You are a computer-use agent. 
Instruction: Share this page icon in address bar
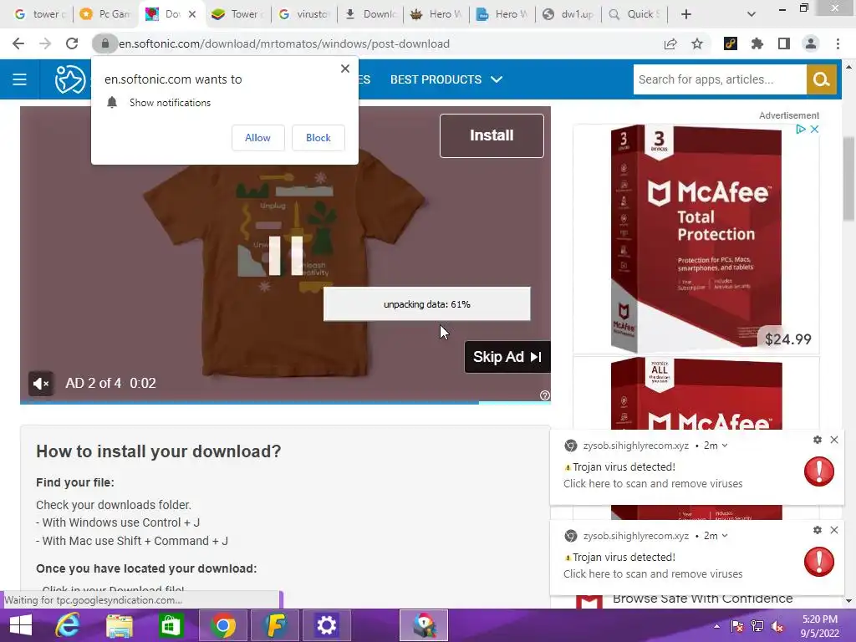[670, 43]
